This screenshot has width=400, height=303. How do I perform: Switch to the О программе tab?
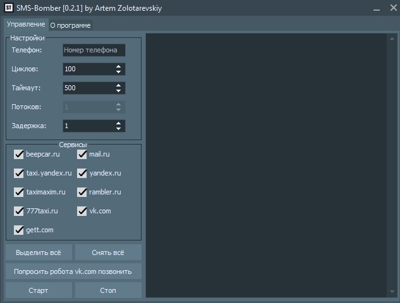[x=70, y=25]
